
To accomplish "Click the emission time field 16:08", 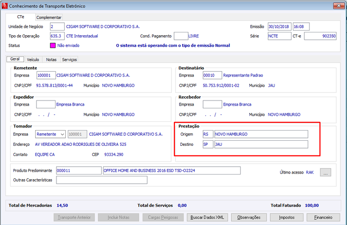I will pos(301,26).
